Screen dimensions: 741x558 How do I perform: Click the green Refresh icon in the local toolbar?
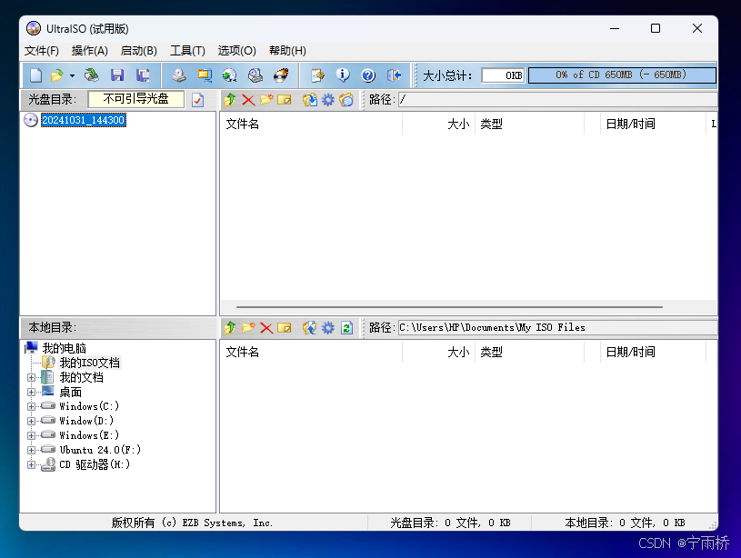(347, 327)
